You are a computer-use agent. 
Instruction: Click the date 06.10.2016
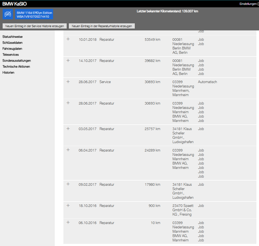88,223
